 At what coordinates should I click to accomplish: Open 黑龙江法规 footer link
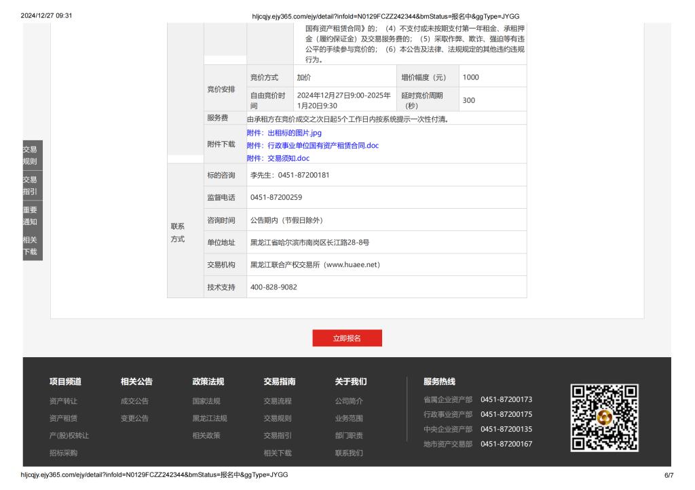[x=210, y=418]
